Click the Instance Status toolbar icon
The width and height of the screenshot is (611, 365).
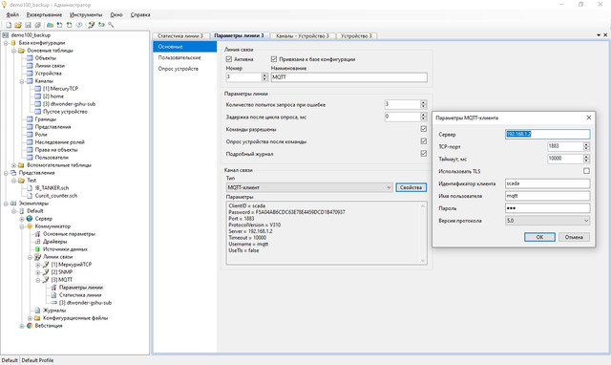(79, 25)
